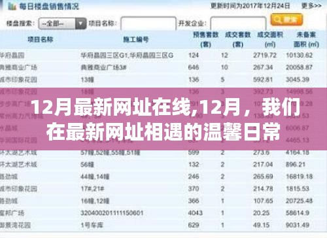Open the 楼盘搜索 全部 dropdown
This screenshot has height=238, width=327.
coord(62,24)
